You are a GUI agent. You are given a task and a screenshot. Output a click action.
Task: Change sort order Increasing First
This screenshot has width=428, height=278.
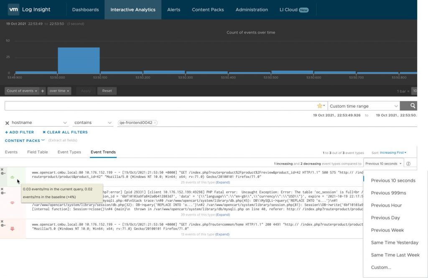coord(393,152)
